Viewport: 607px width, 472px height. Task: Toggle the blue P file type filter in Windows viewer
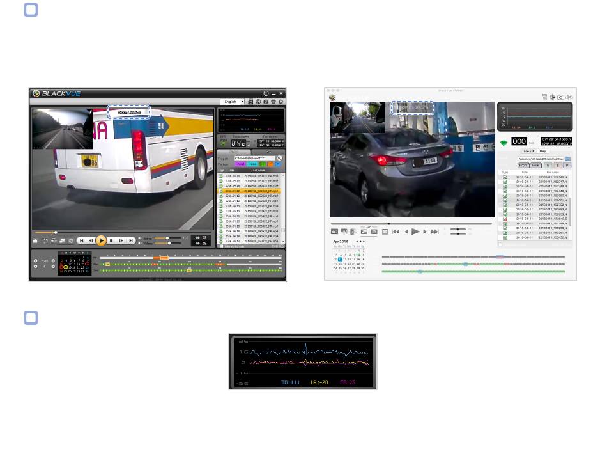tap(277, 164)
